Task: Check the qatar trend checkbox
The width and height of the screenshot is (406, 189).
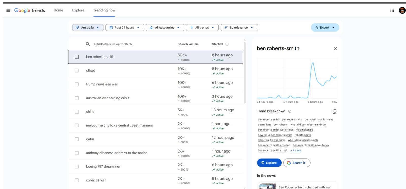Action: point(77,139)
